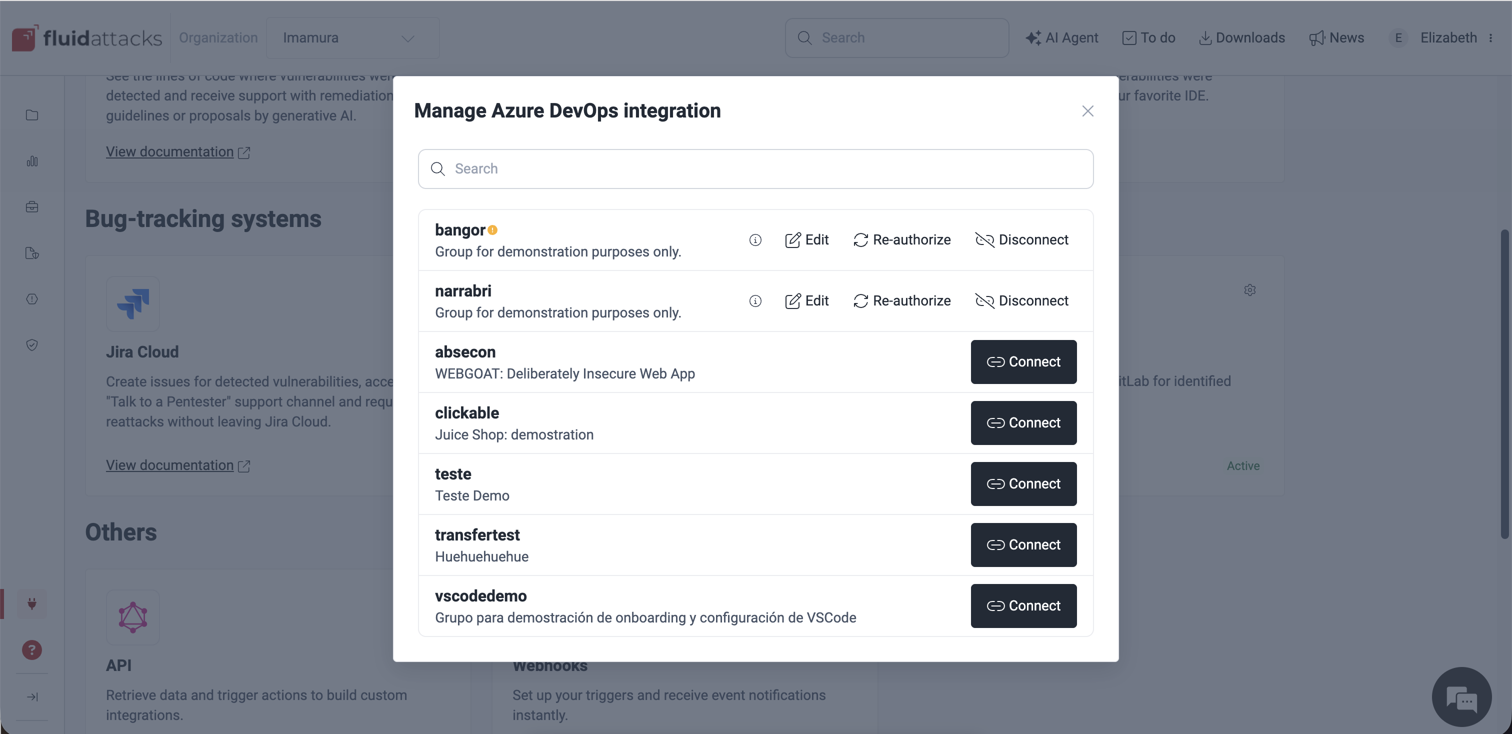Open the integrations plug sidebar icon
Viewport: 1512px width, 734px height.
[32, 603]
